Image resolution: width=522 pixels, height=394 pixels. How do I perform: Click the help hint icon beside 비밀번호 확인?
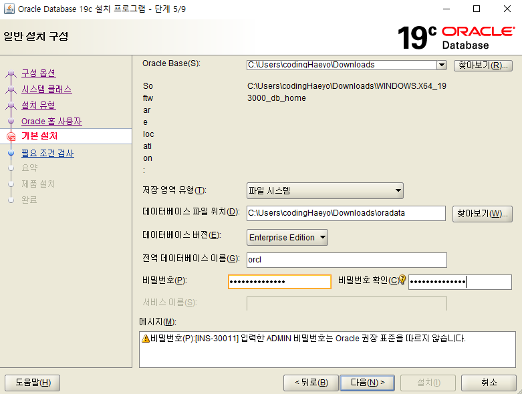point(402,280)
